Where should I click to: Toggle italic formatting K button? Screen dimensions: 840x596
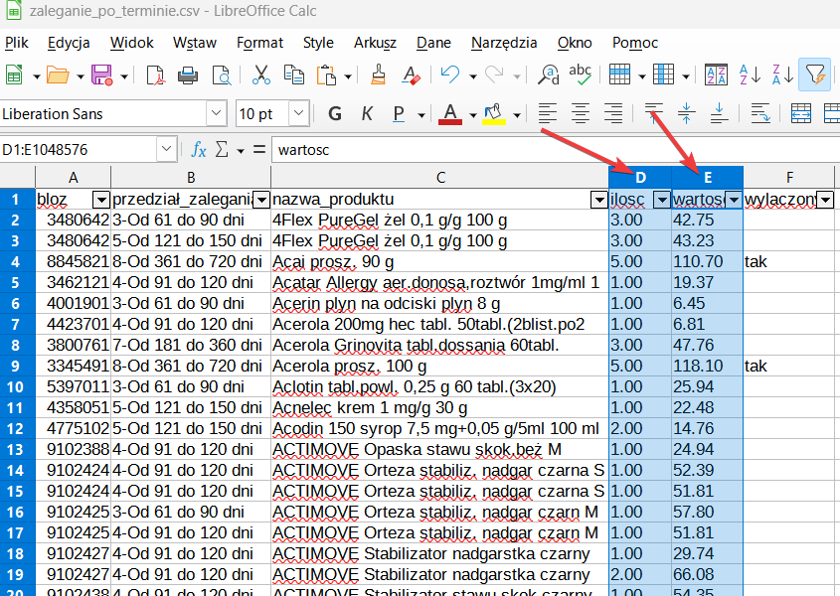point(366,113)
